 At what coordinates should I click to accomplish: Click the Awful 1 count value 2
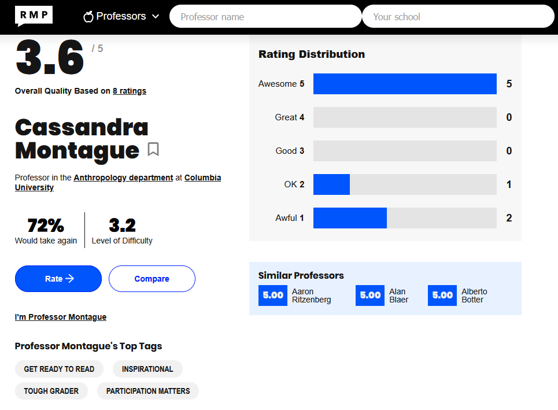click(509, 218)
